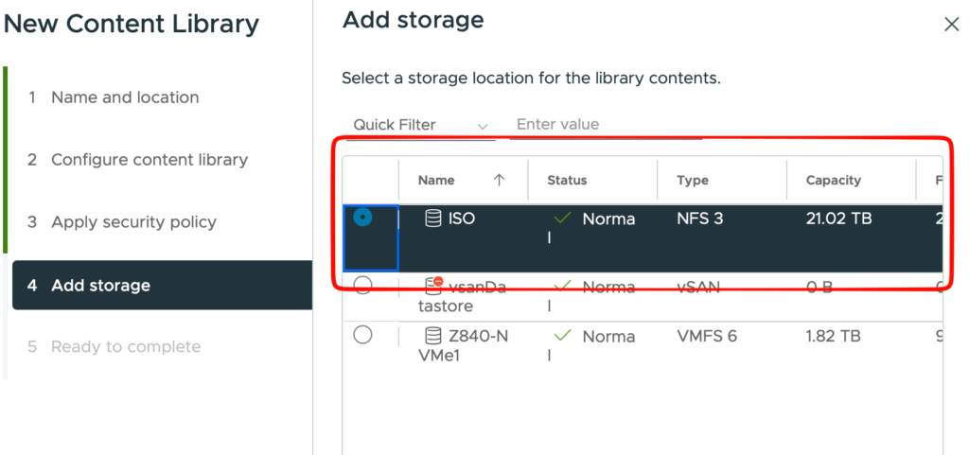Select the Z840-NVMe1 radio button
The height and width of the screenshot is (455, 969).
[x=362, y=335]
